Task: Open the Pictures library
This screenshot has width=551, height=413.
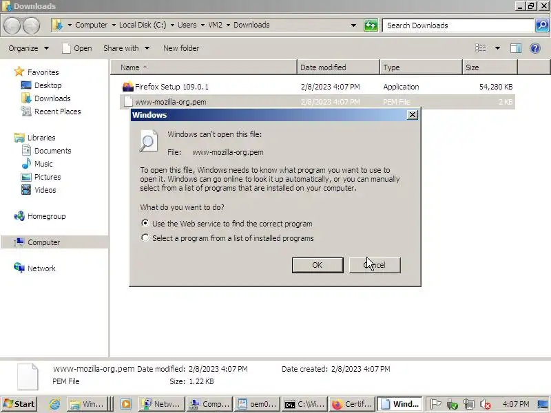Action: coord(48,177)
